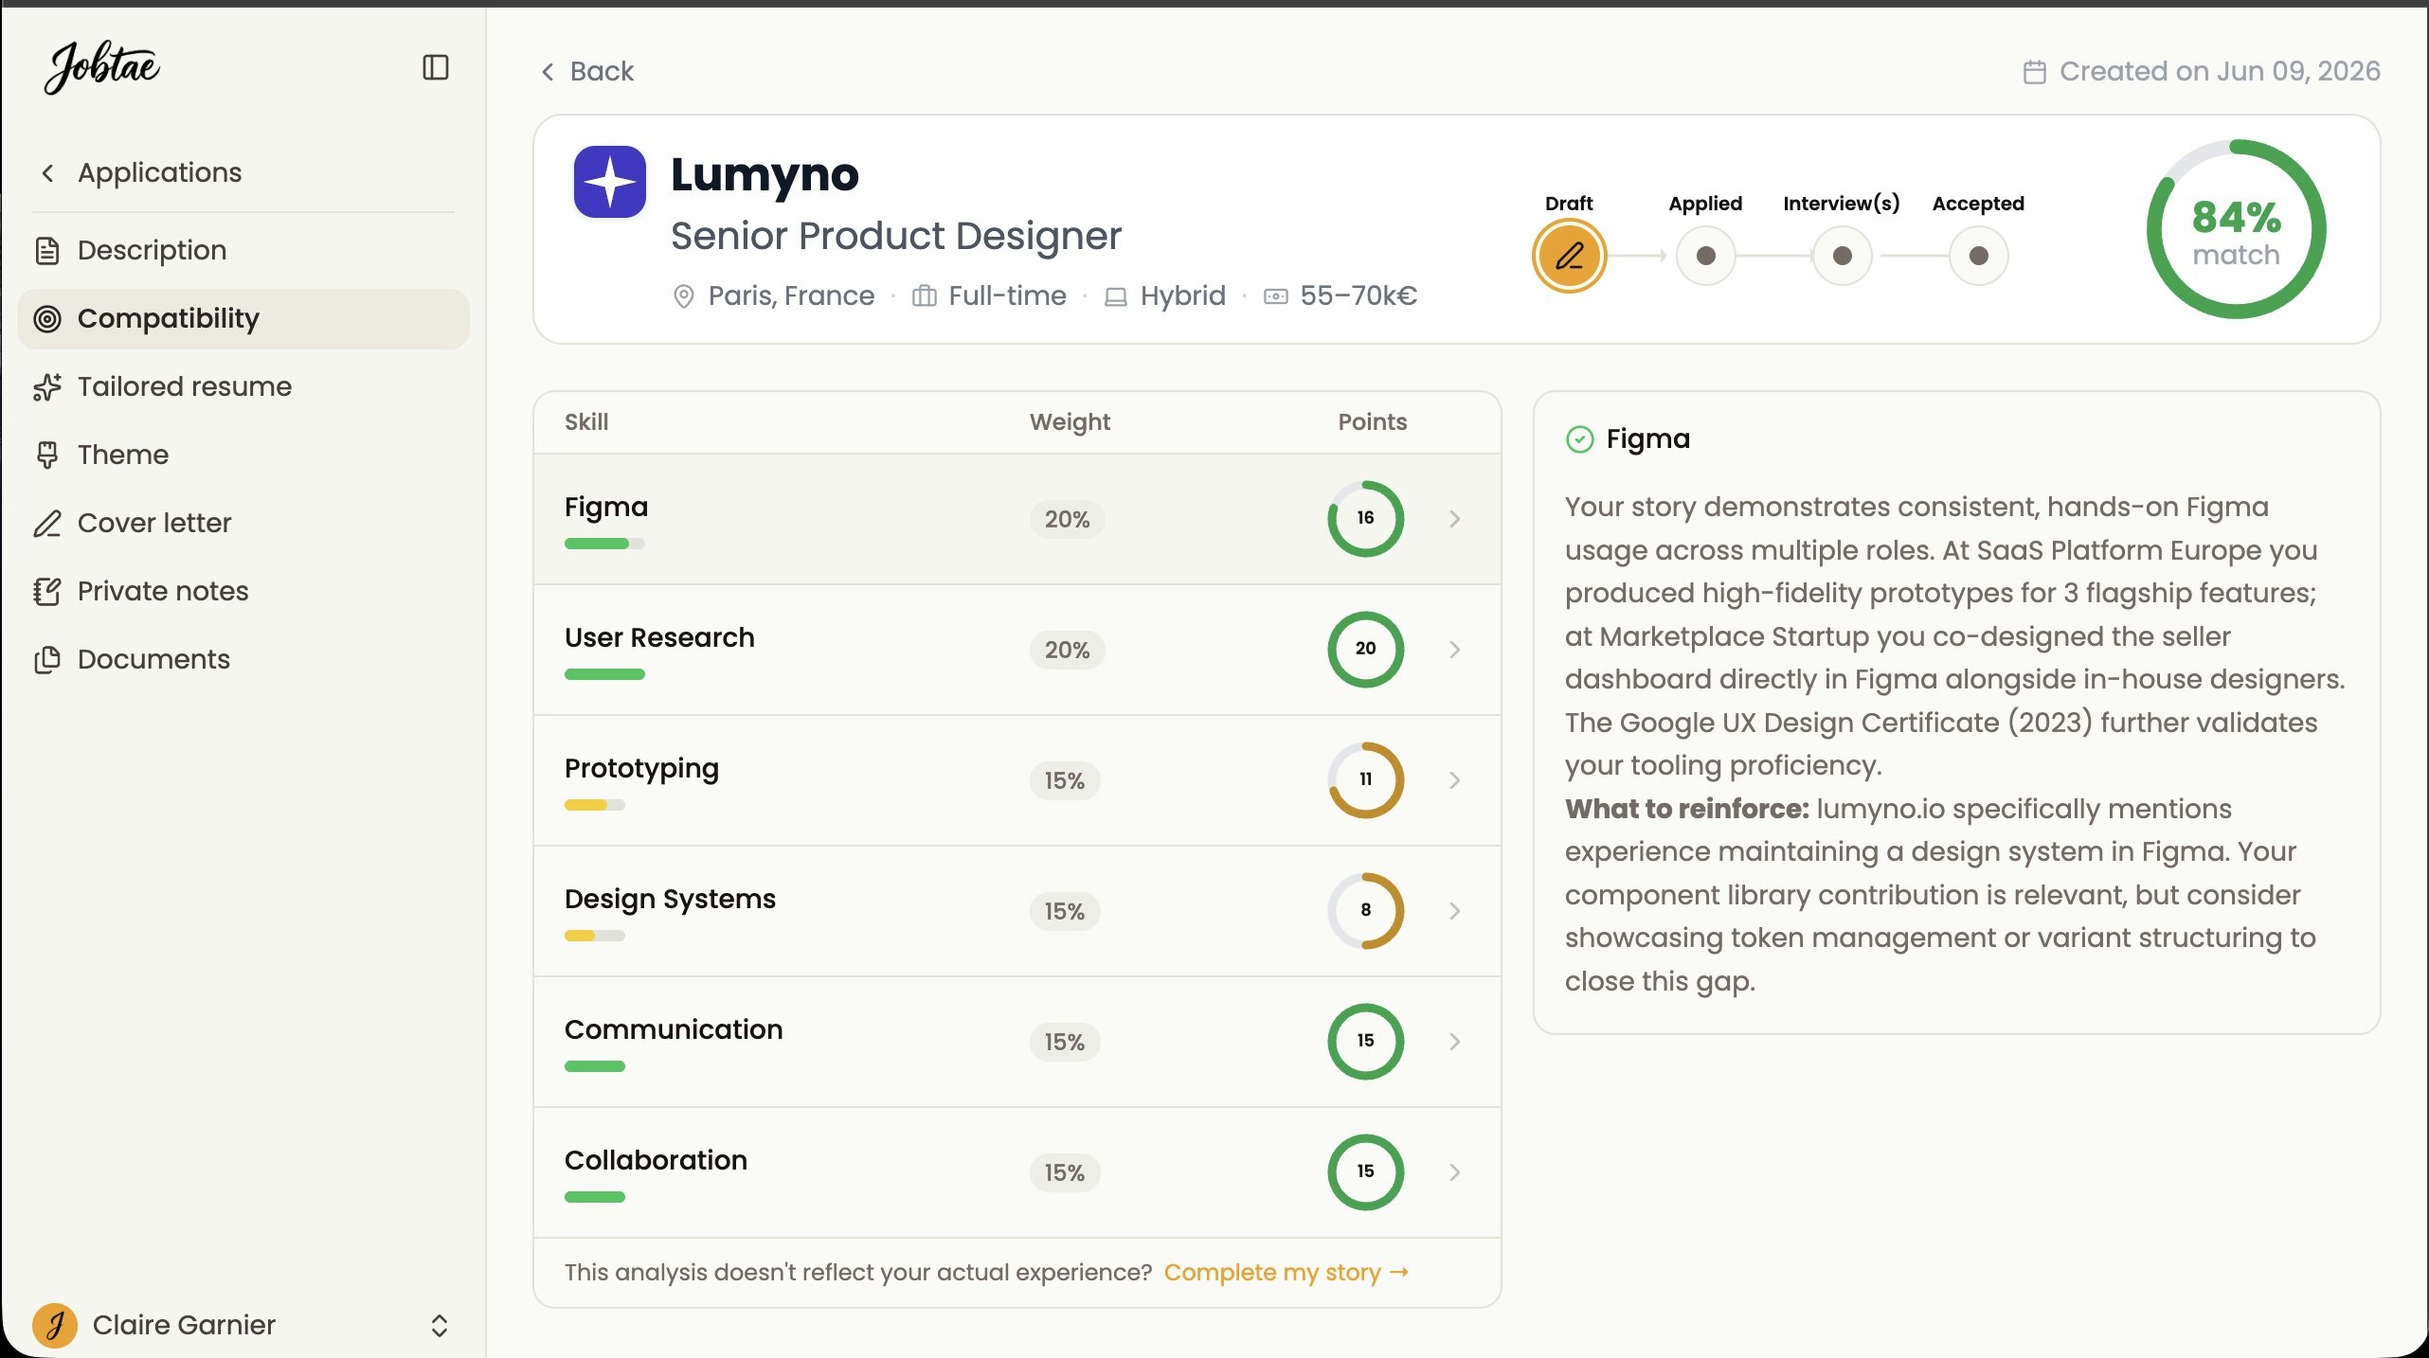
Task: Click the User Research 20 points ring
Action: pyautogui.click(x=1365, y=650)
